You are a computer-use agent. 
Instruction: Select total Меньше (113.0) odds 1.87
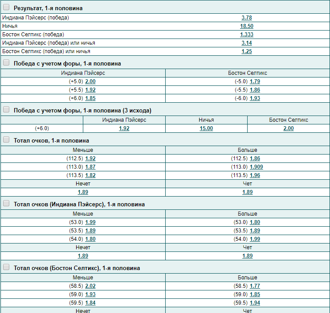click(90, 167)
